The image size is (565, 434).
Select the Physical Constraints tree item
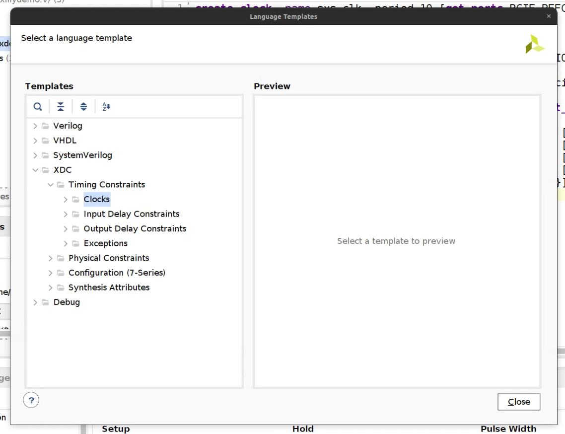(x=109, y=258)
